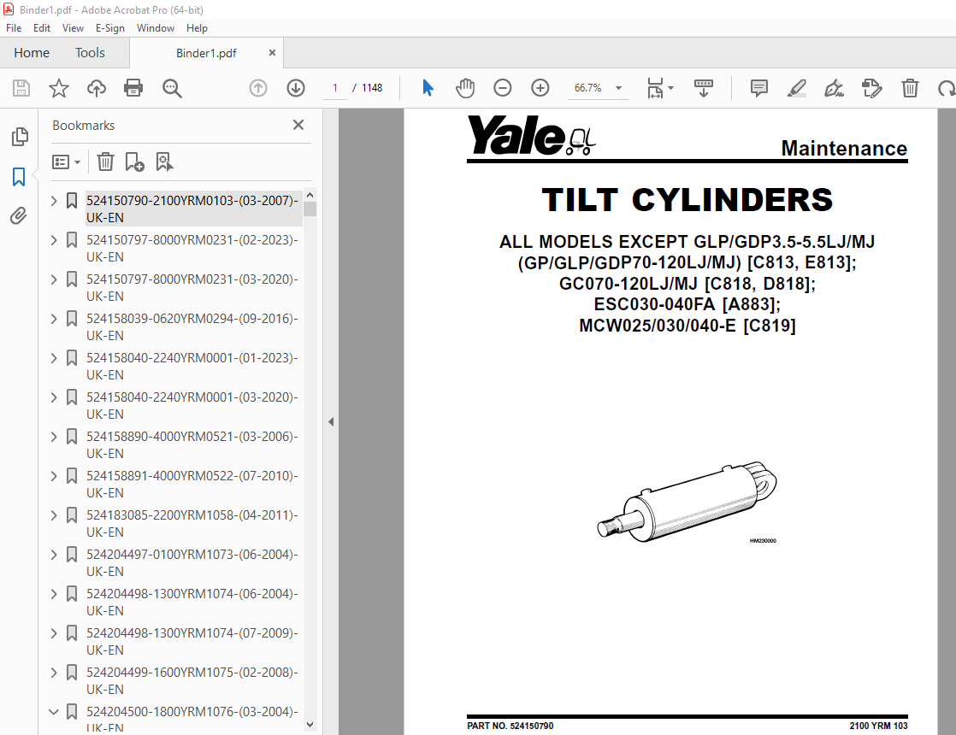
Task: Click the Yale logo on page
Action: (530, 135)
